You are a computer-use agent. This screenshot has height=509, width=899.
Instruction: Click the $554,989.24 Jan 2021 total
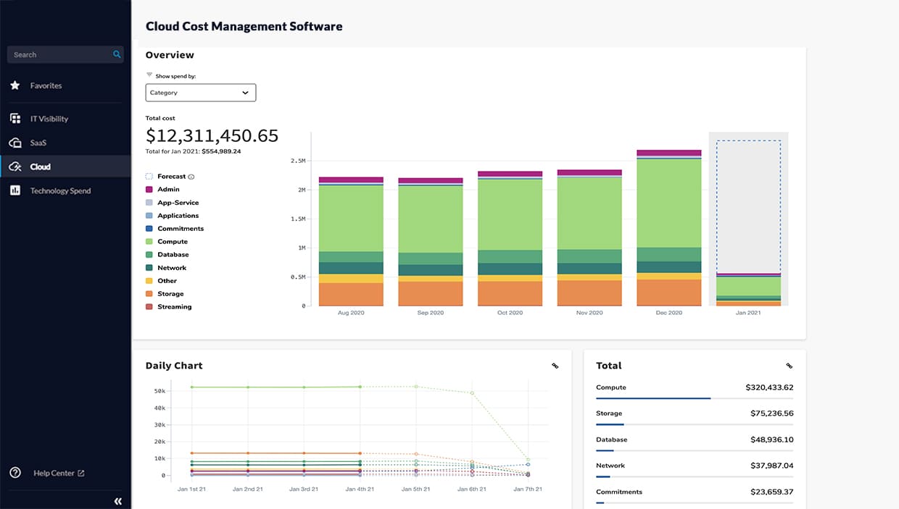point(222,151)
